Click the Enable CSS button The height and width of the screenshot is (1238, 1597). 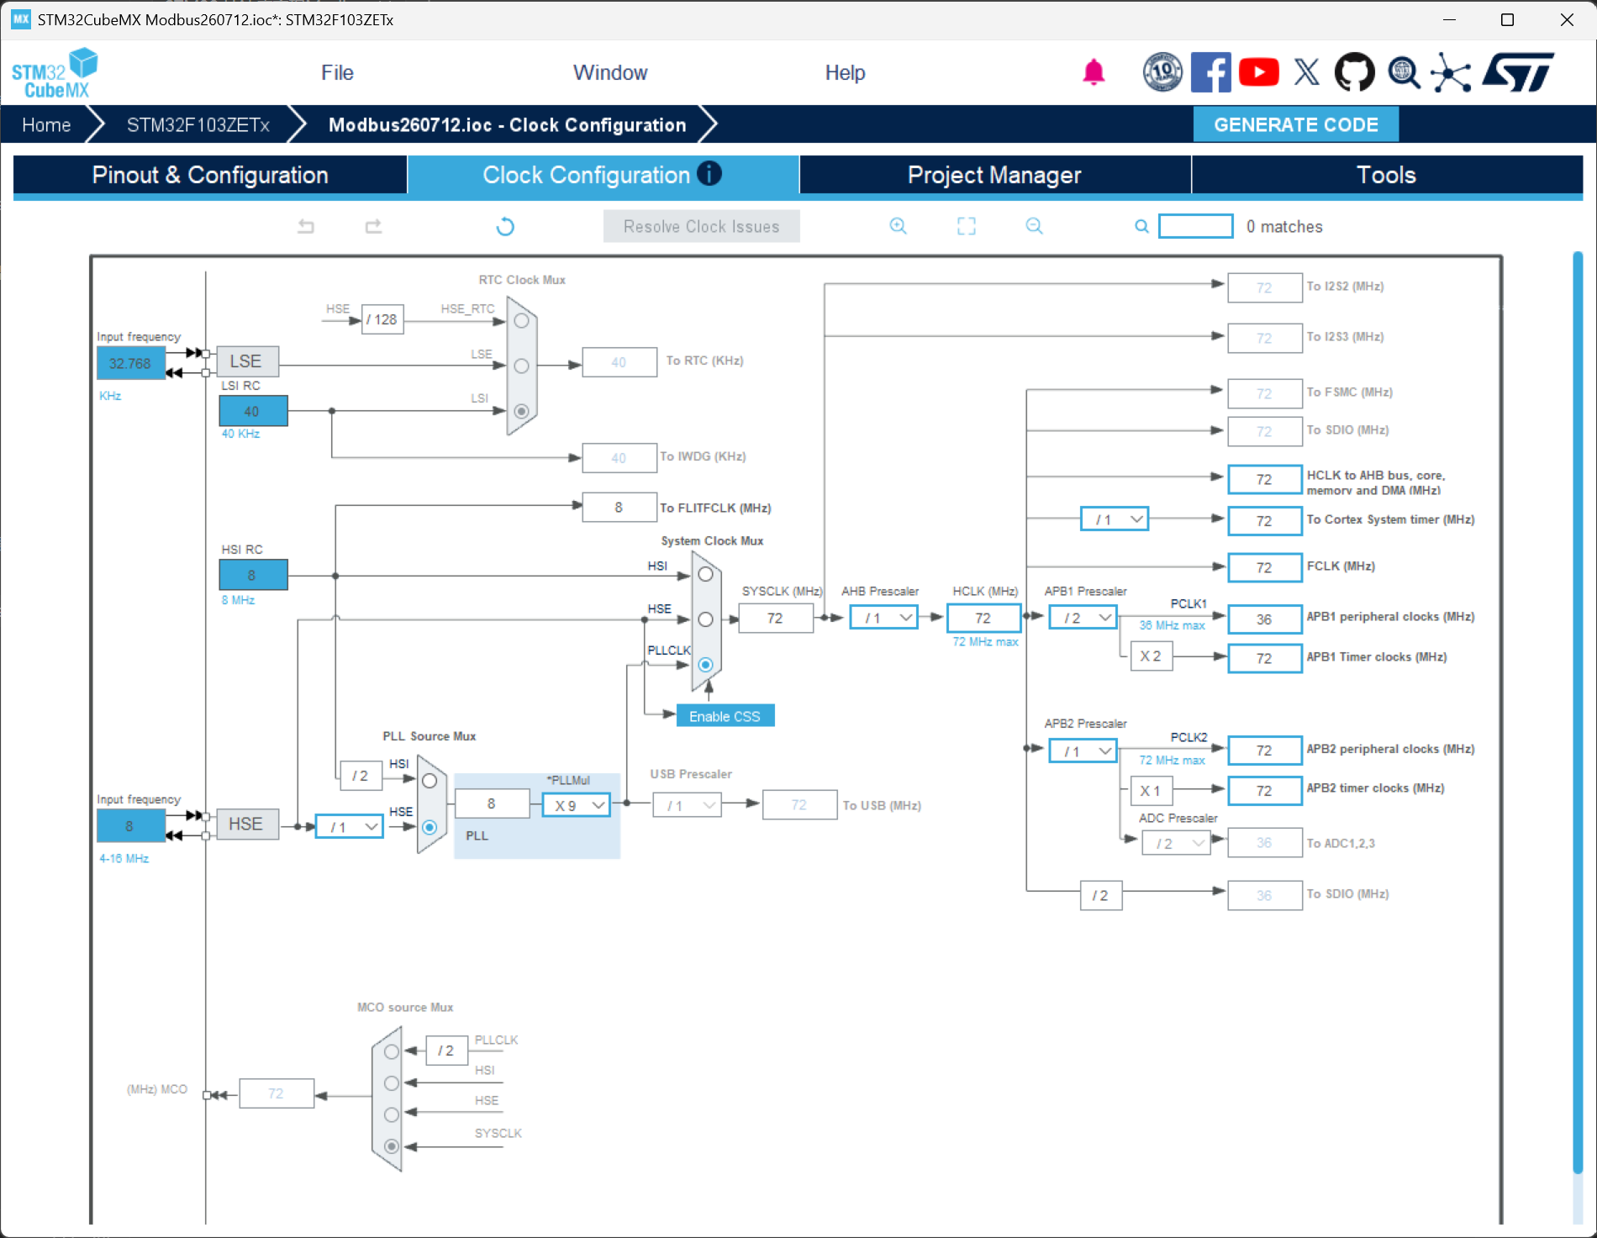coord(725,716)
